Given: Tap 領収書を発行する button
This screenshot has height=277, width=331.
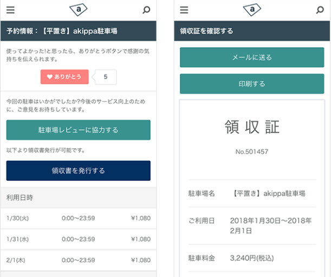Looking at the screenshot, I should tap(79, 171).
